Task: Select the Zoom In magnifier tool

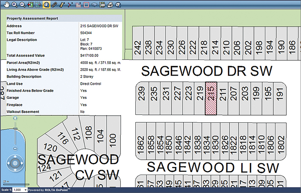Action: click(15, 5)
